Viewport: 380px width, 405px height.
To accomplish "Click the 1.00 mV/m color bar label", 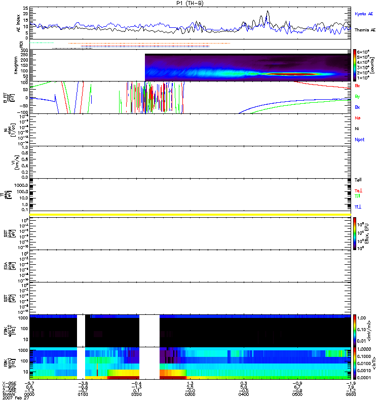I will click(x=361, y=318).
